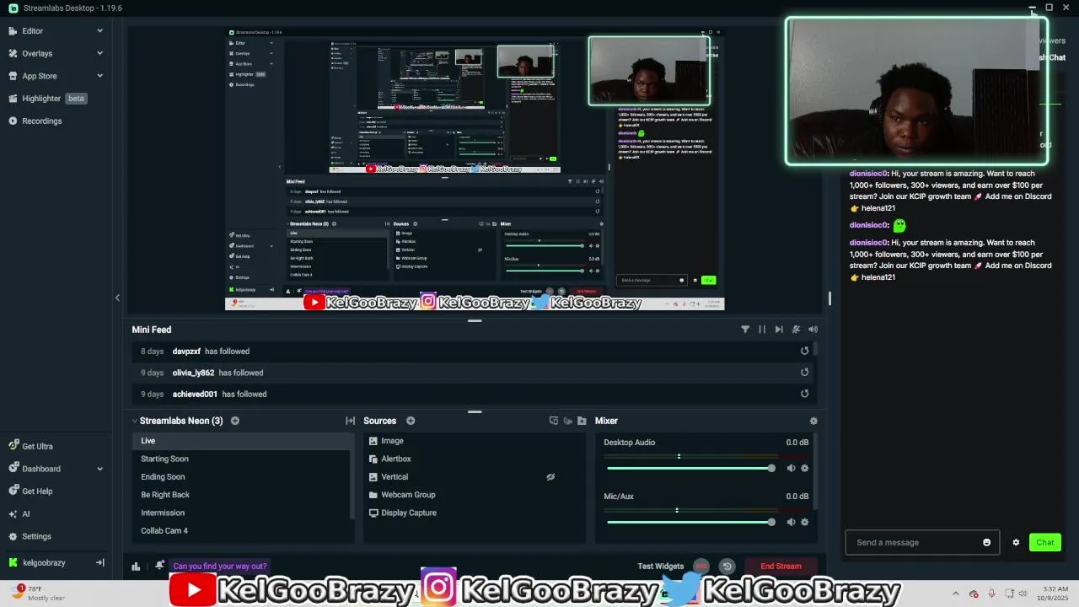This screenshot has height=607, width=1079.
Task: Replay the olivia_ly862 follow alert
Action: (804, 372)
